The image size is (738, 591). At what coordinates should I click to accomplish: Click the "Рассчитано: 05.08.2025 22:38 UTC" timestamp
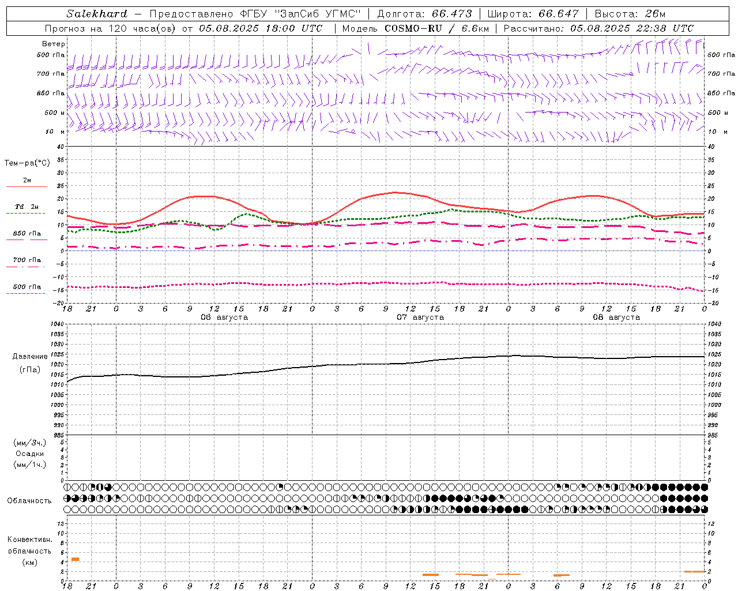(598, 28)
